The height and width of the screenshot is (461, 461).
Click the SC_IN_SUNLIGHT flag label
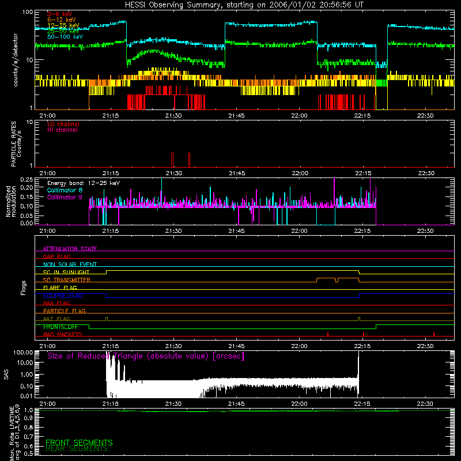[x=66, y=272]
